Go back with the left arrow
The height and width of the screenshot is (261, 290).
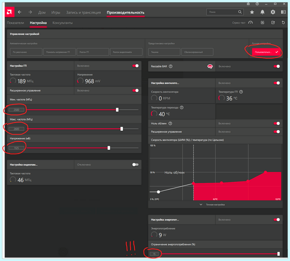(x=20, y=12)
